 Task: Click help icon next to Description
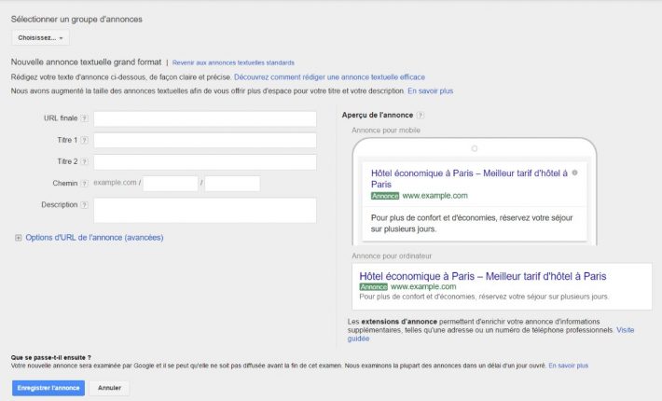pos(85,205)
